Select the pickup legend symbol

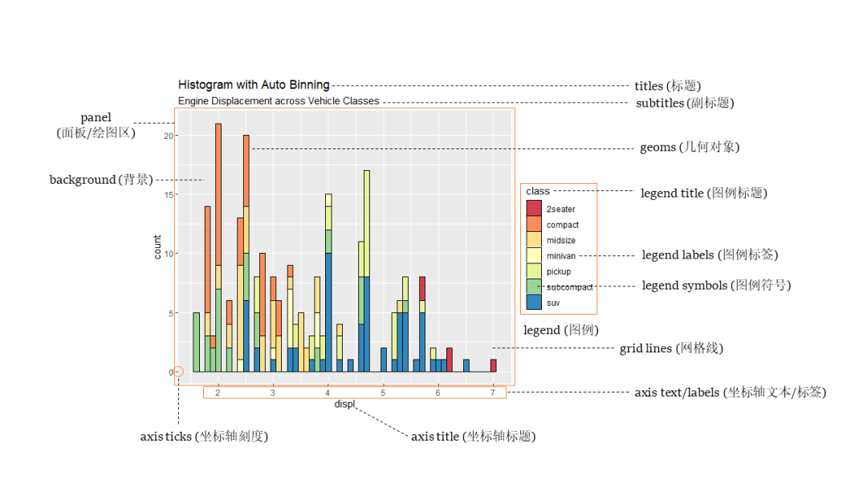point(533,271)
